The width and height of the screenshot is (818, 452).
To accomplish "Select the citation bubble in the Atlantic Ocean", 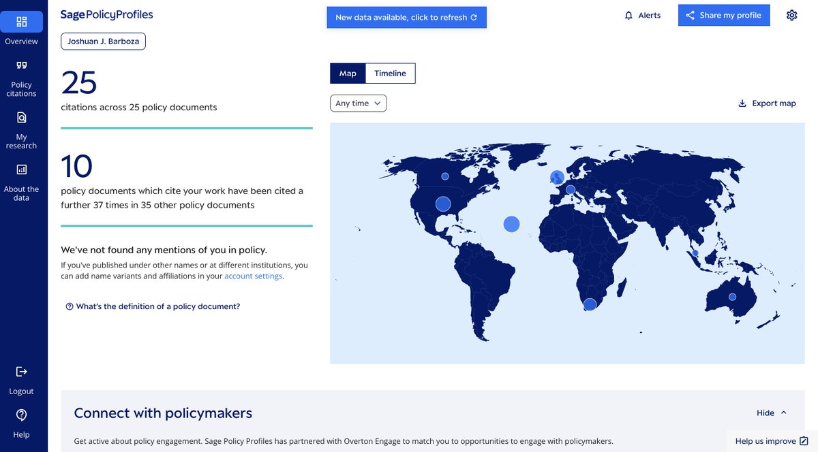I will [x=511, y=224].
